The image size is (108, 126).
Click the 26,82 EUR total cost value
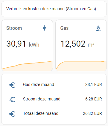click(x=92, y=113)
